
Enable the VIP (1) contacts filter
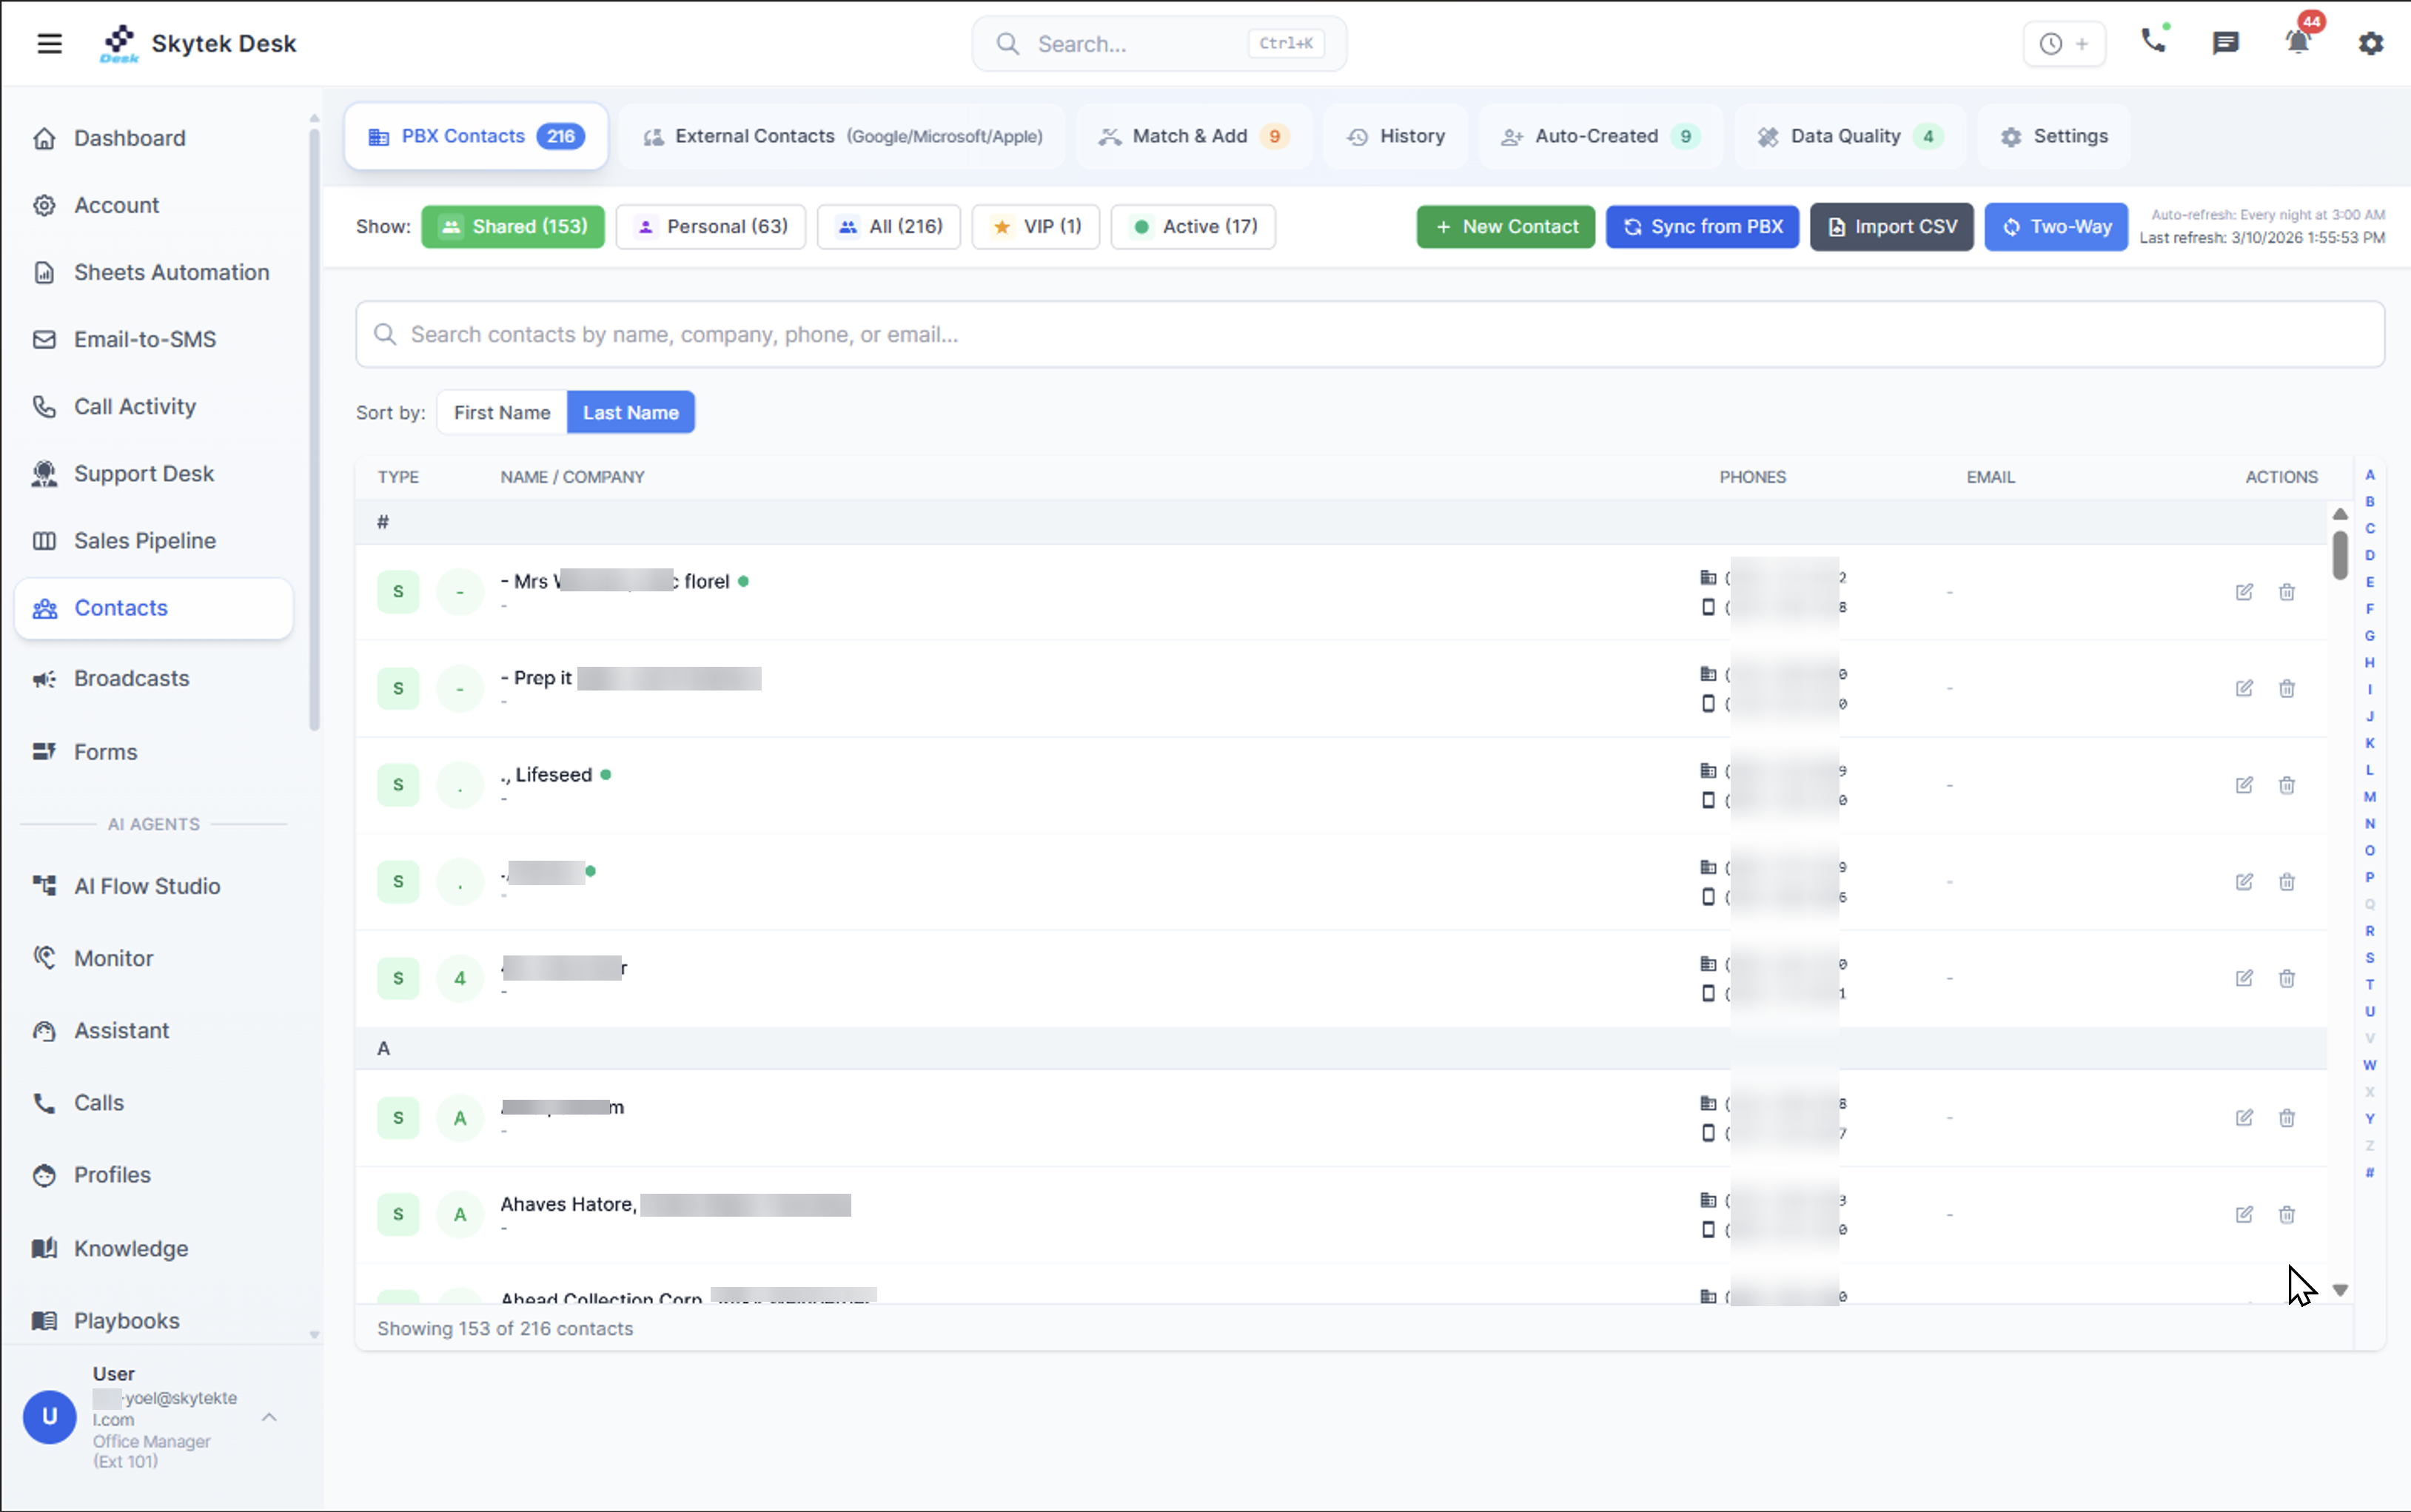(1035, 226)
